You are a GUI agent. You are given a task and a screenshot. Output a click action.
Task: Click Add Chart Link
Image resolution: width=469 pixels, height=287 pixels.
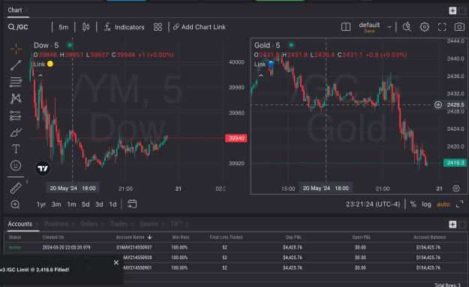click(200, 27)
